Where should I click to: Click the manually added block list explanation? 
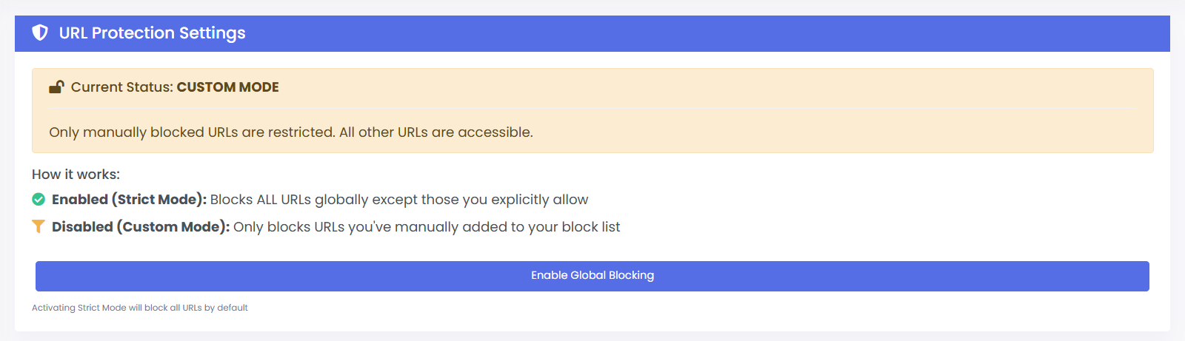coord(427,227)
